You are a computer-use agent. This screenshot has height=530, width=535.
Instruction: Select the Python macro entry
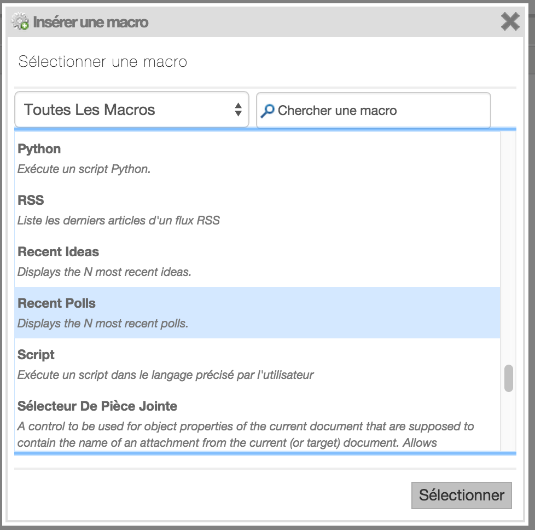[257, 158]
